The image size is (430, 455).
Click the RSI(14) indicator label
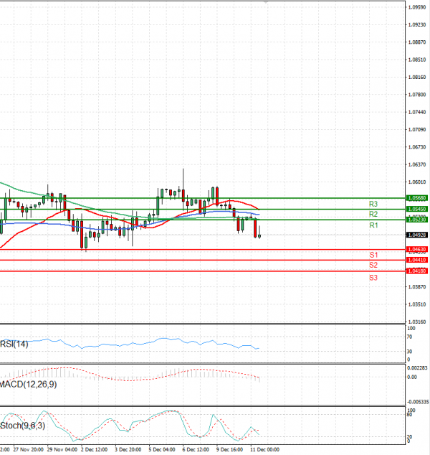click(x=14, y=344)
